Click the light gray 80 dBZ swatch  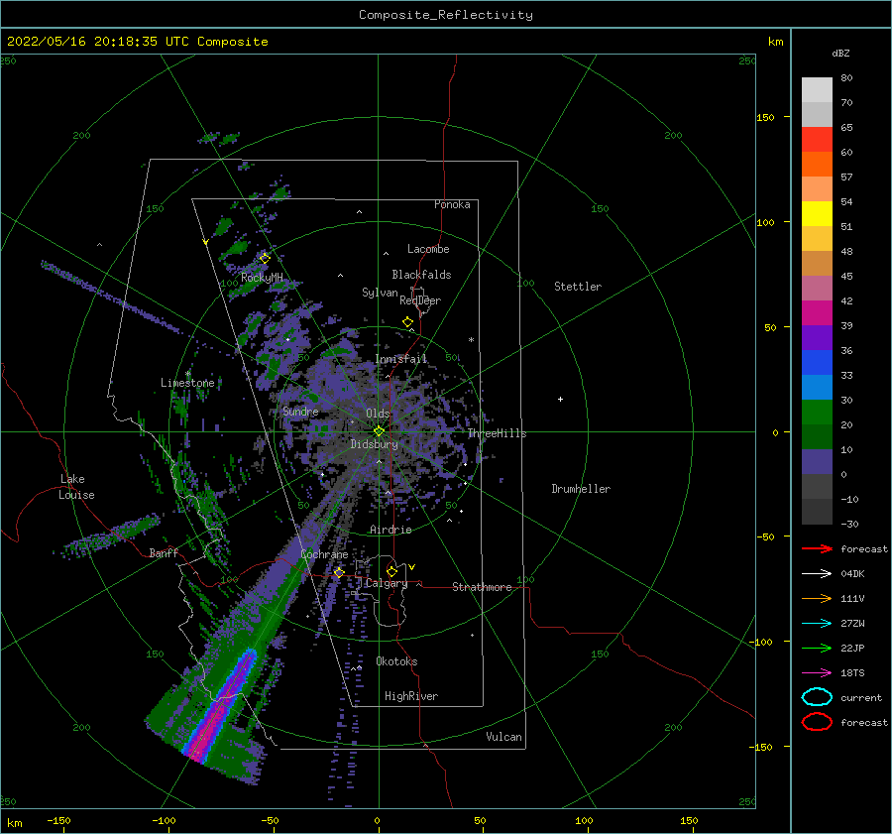[817, 90]
